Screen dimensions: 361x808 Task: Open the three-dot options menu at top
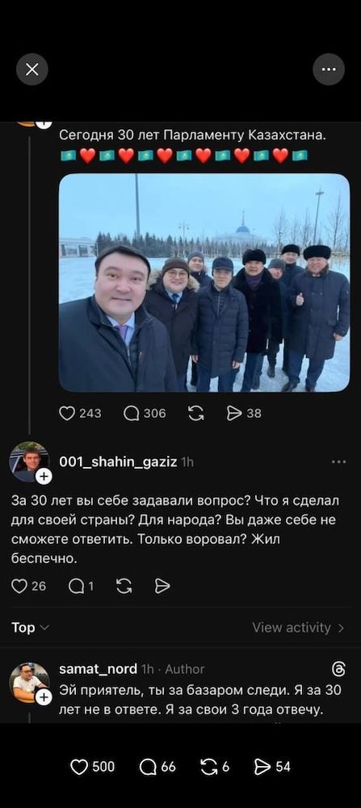click(x=329, y=69)
